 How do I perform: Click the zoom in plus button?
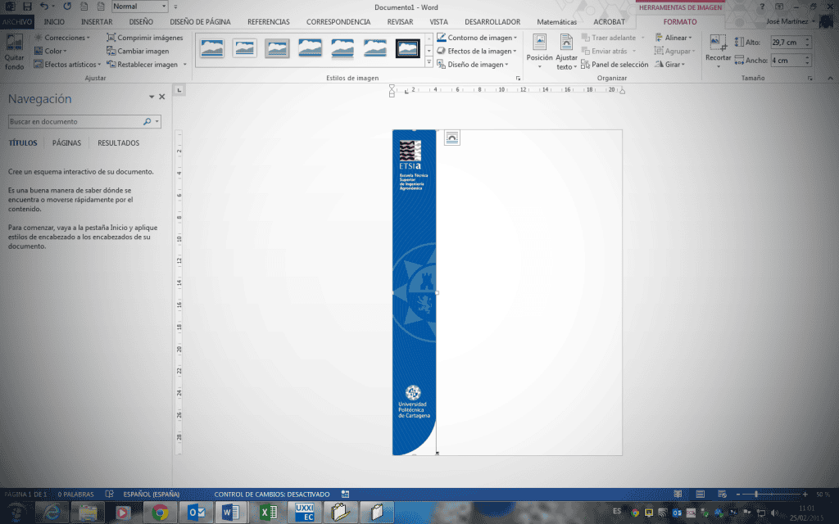point(805,494)
